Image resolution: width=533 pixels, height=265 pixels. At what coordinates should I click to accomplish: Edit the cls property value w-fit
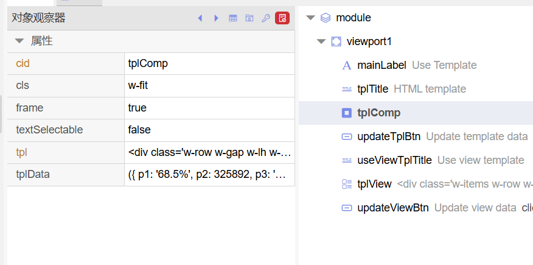point(209,86)
